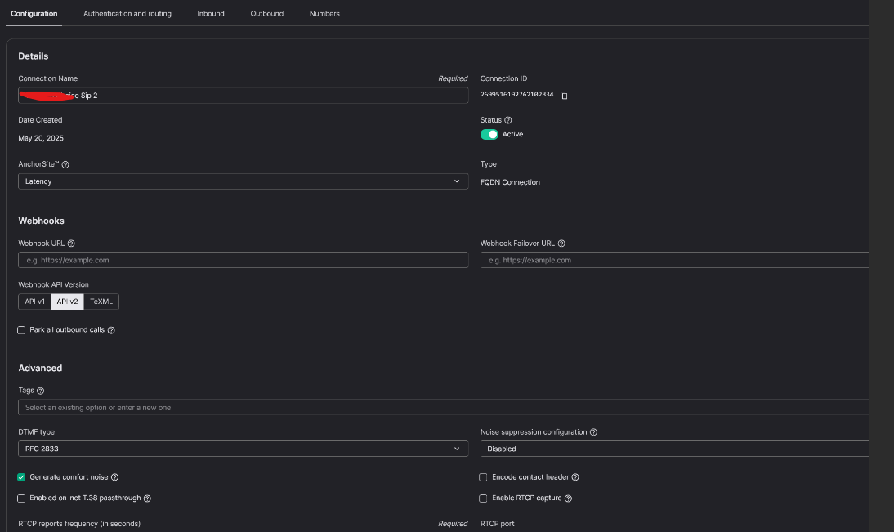
Task: Toggle the Active status switch
Action: (x=489, y=134)
